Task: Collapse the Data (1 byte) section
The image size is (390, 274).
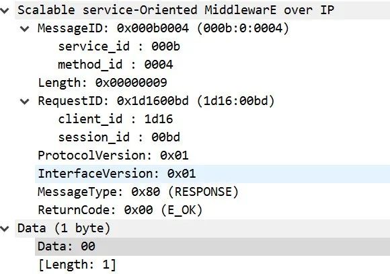Action: click(x=5, y=229)
